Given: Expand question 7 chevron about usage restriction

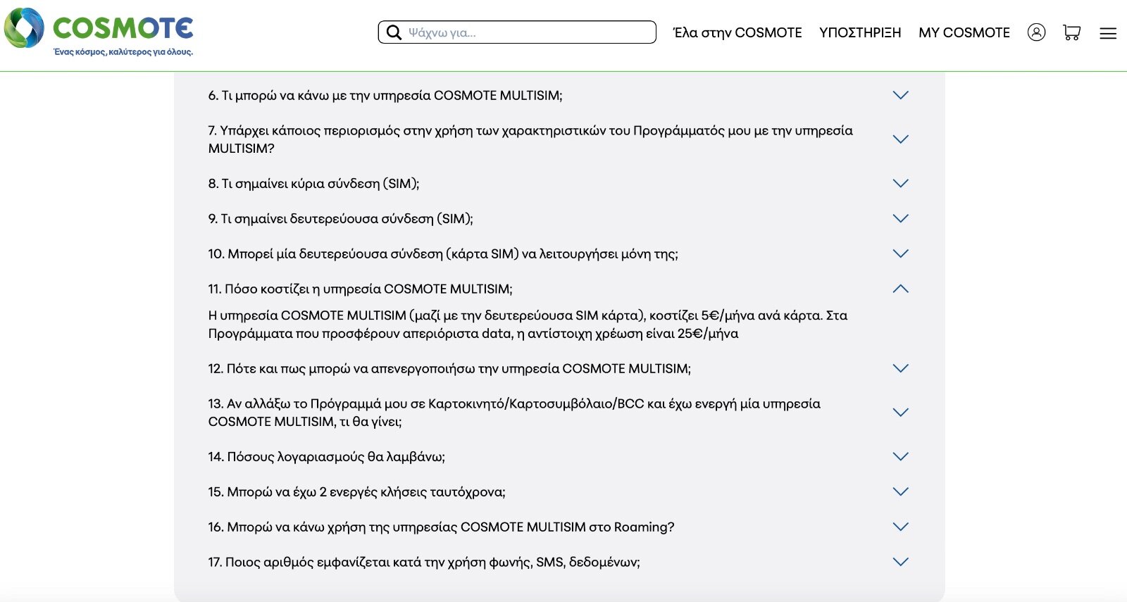Looking at the screenshot, I should pyautogui.click(x=900, y=139).
